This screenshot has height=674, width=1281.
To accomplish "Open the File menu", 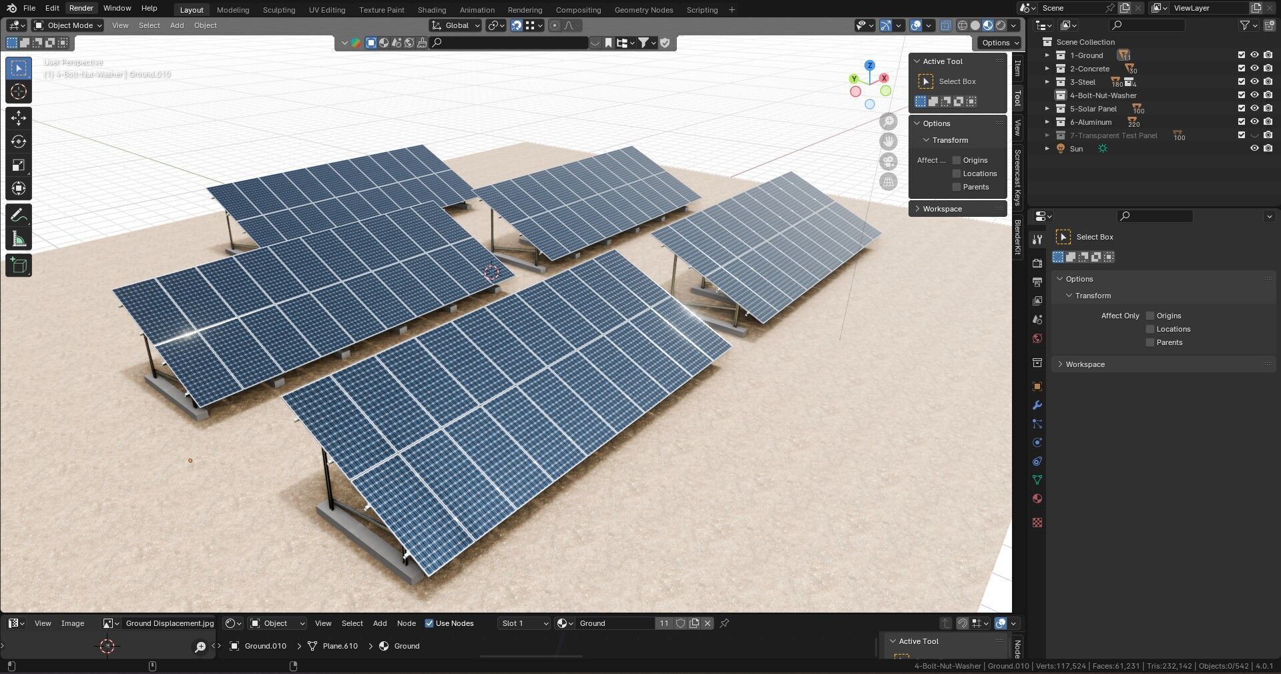I will point(29,8).
